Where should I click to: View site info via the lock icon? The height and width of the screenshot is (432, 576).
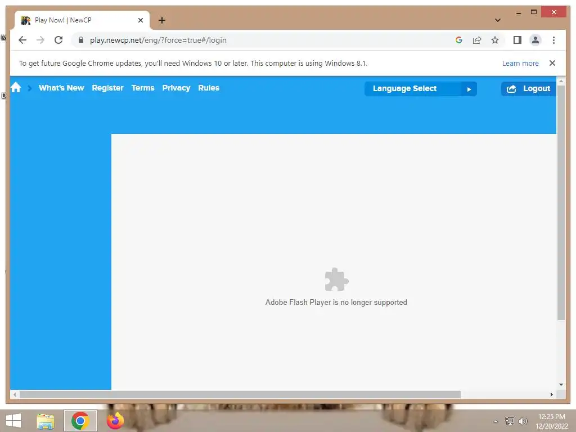81,40
